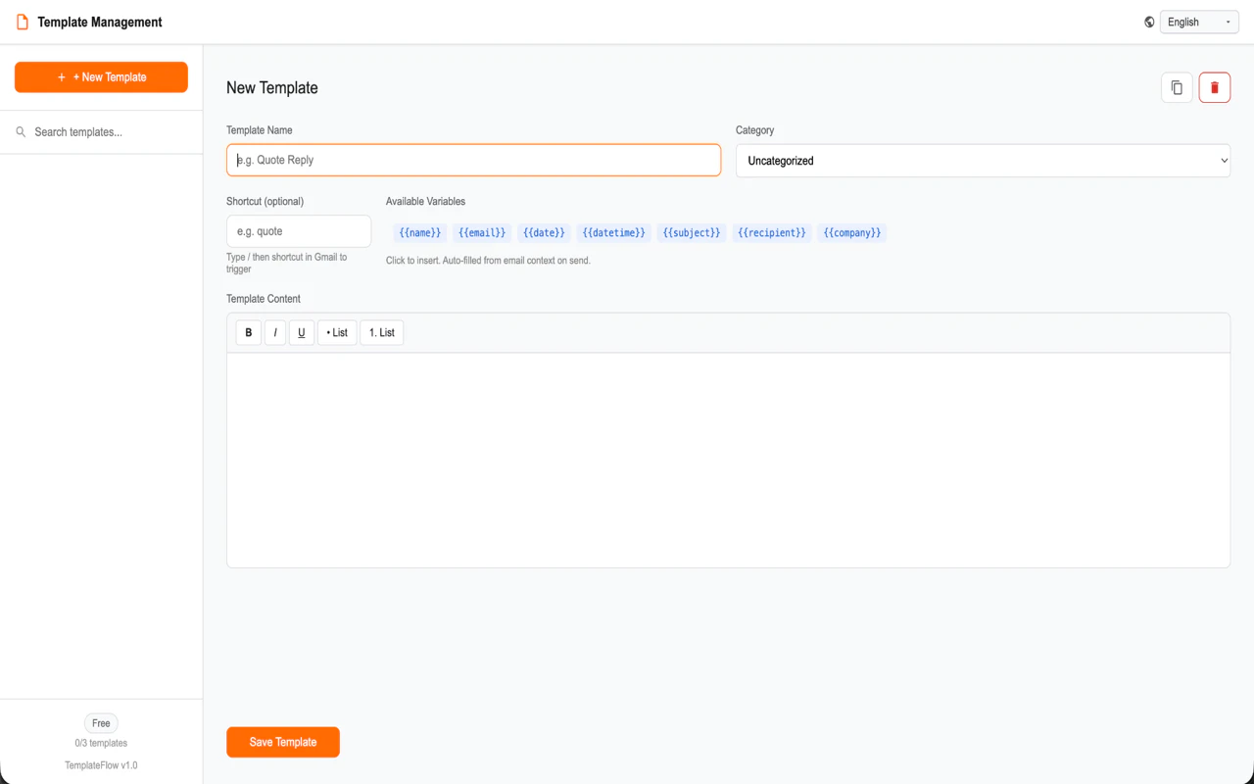Image resolution: width=1254 pixels, height=784 pixels.
Task: Focus the Shortcut optional input field
Action: tap(299, 231)
